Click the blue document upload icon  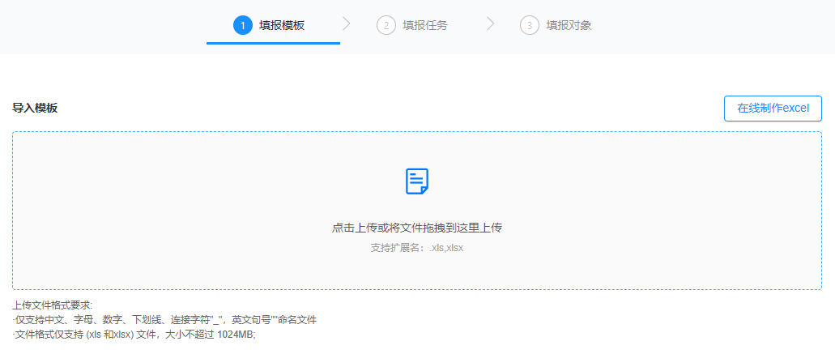417,181
